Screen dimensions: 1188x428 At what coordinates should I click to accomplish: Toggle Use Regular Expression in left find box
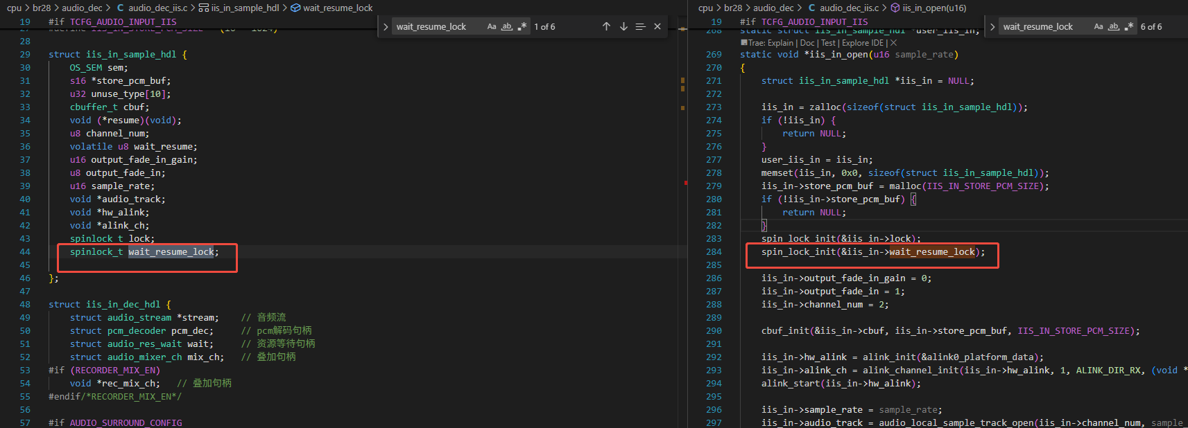click(x=522, y=26)
